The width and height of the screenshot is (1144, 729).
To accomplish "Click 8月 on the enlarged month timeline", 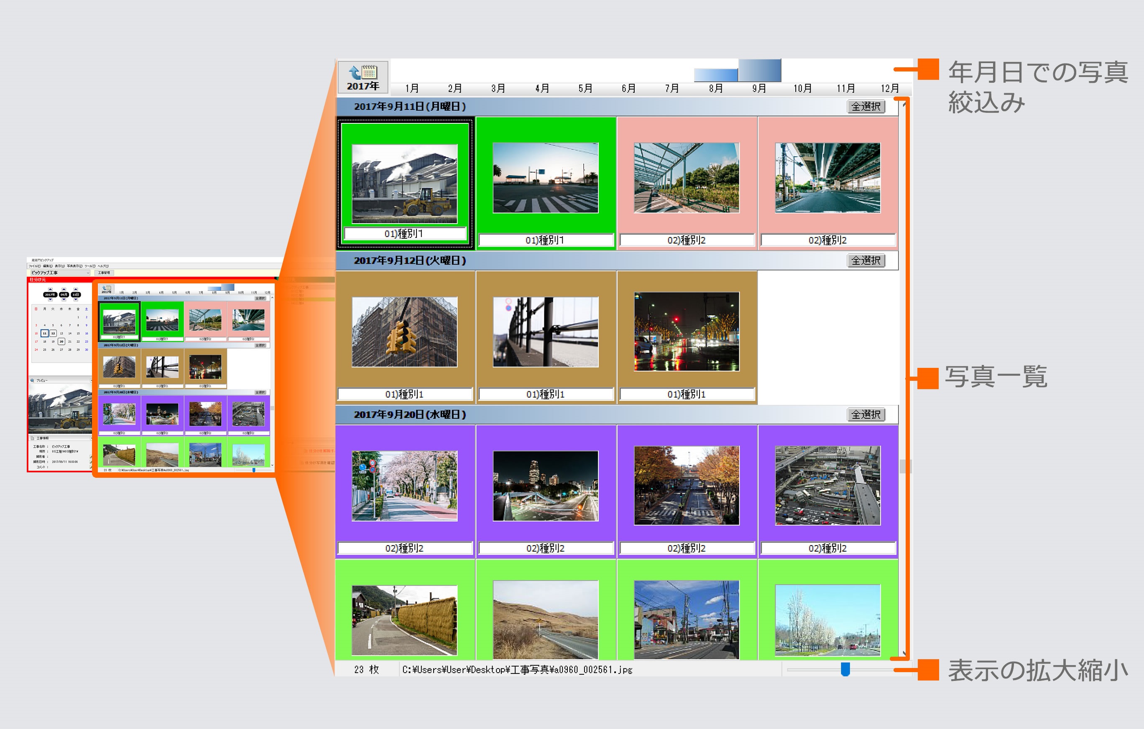I will pos(715,88).
